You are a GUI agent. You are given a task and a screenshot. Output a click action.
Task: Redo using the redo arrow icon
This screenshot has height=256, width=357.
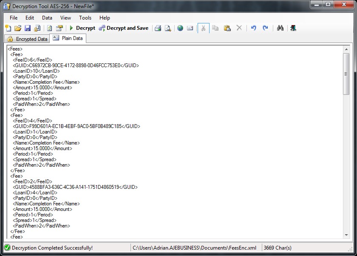coord(266,28)
